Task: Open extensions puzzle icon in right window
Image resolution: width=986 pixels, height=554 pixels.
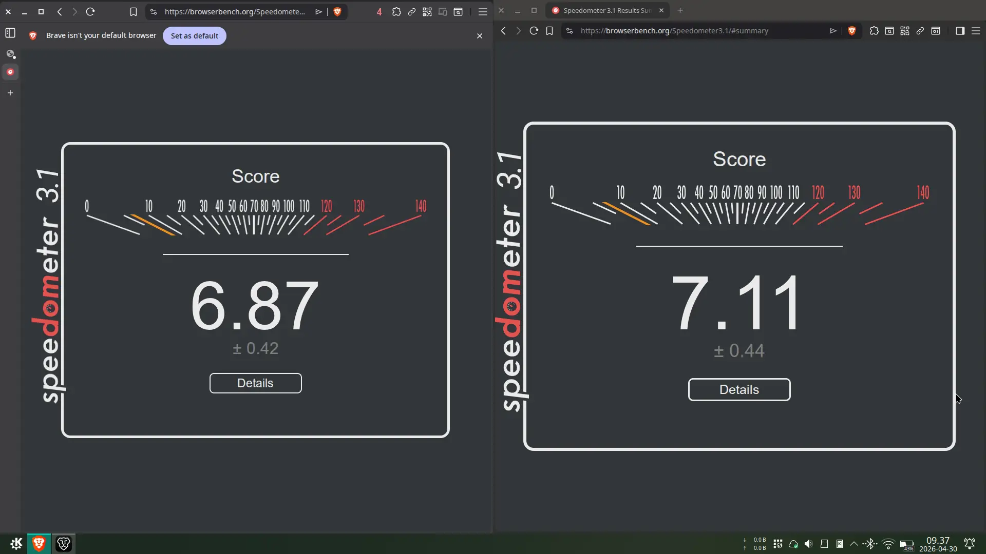Action: (x=874, y=31)
